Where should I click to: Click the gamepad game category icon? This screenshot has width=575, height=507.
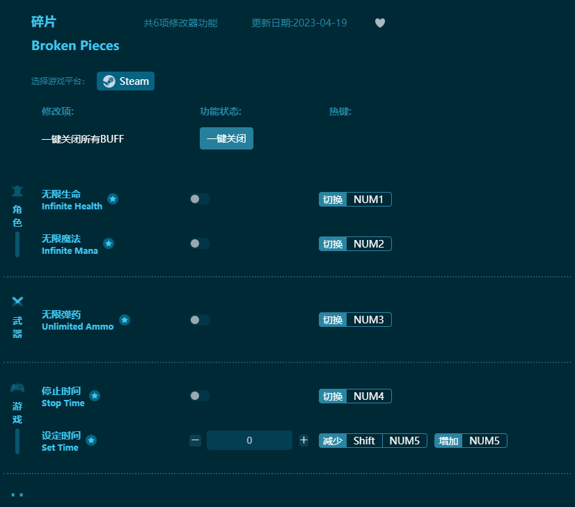17,387
